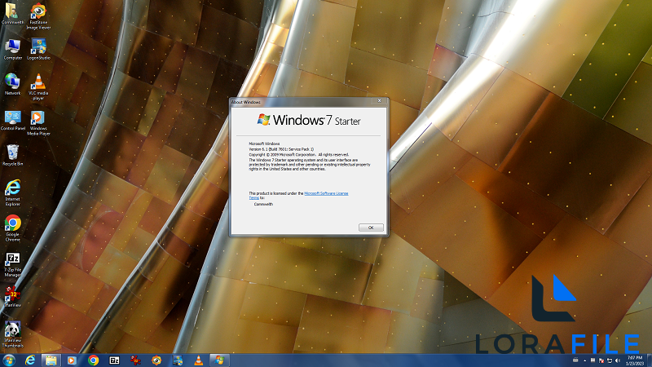Launch VLC media player from the taskbar

pyautogui.click(x=199, y=360)
